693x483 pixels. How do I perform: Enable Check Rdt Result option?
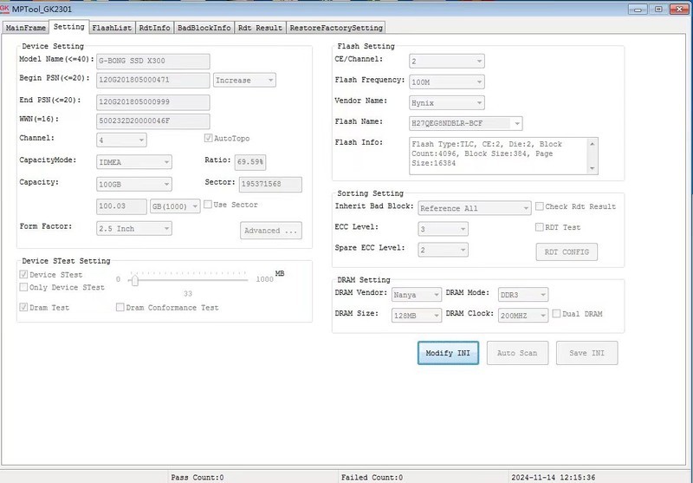point(540,207)
